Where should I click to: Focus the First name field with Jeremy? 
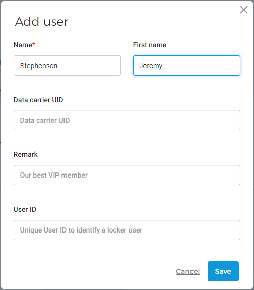(186, 66)
